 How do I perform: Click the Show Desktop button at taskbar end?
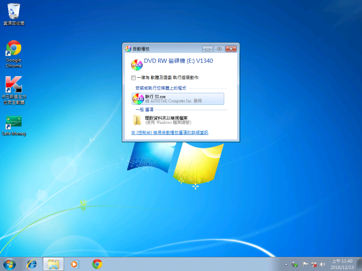[x=359, y=264]
